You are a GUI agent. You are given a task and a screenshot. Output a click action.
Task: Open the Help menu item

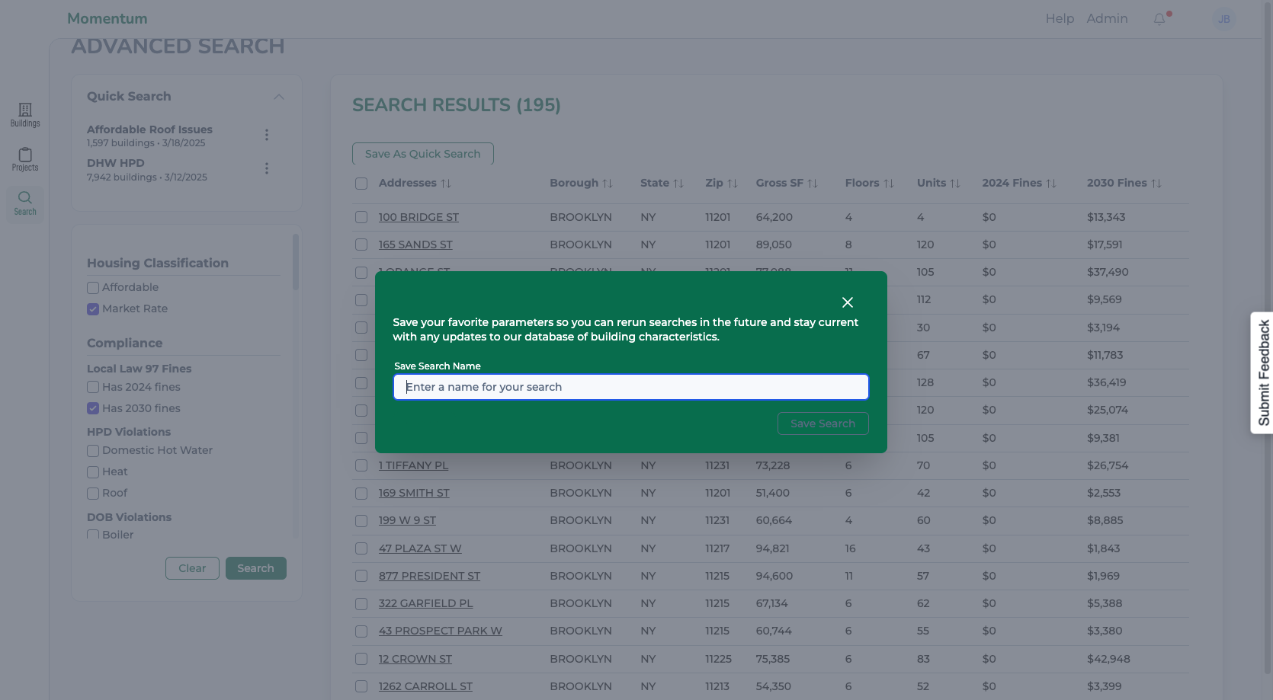click(1060, 19)
